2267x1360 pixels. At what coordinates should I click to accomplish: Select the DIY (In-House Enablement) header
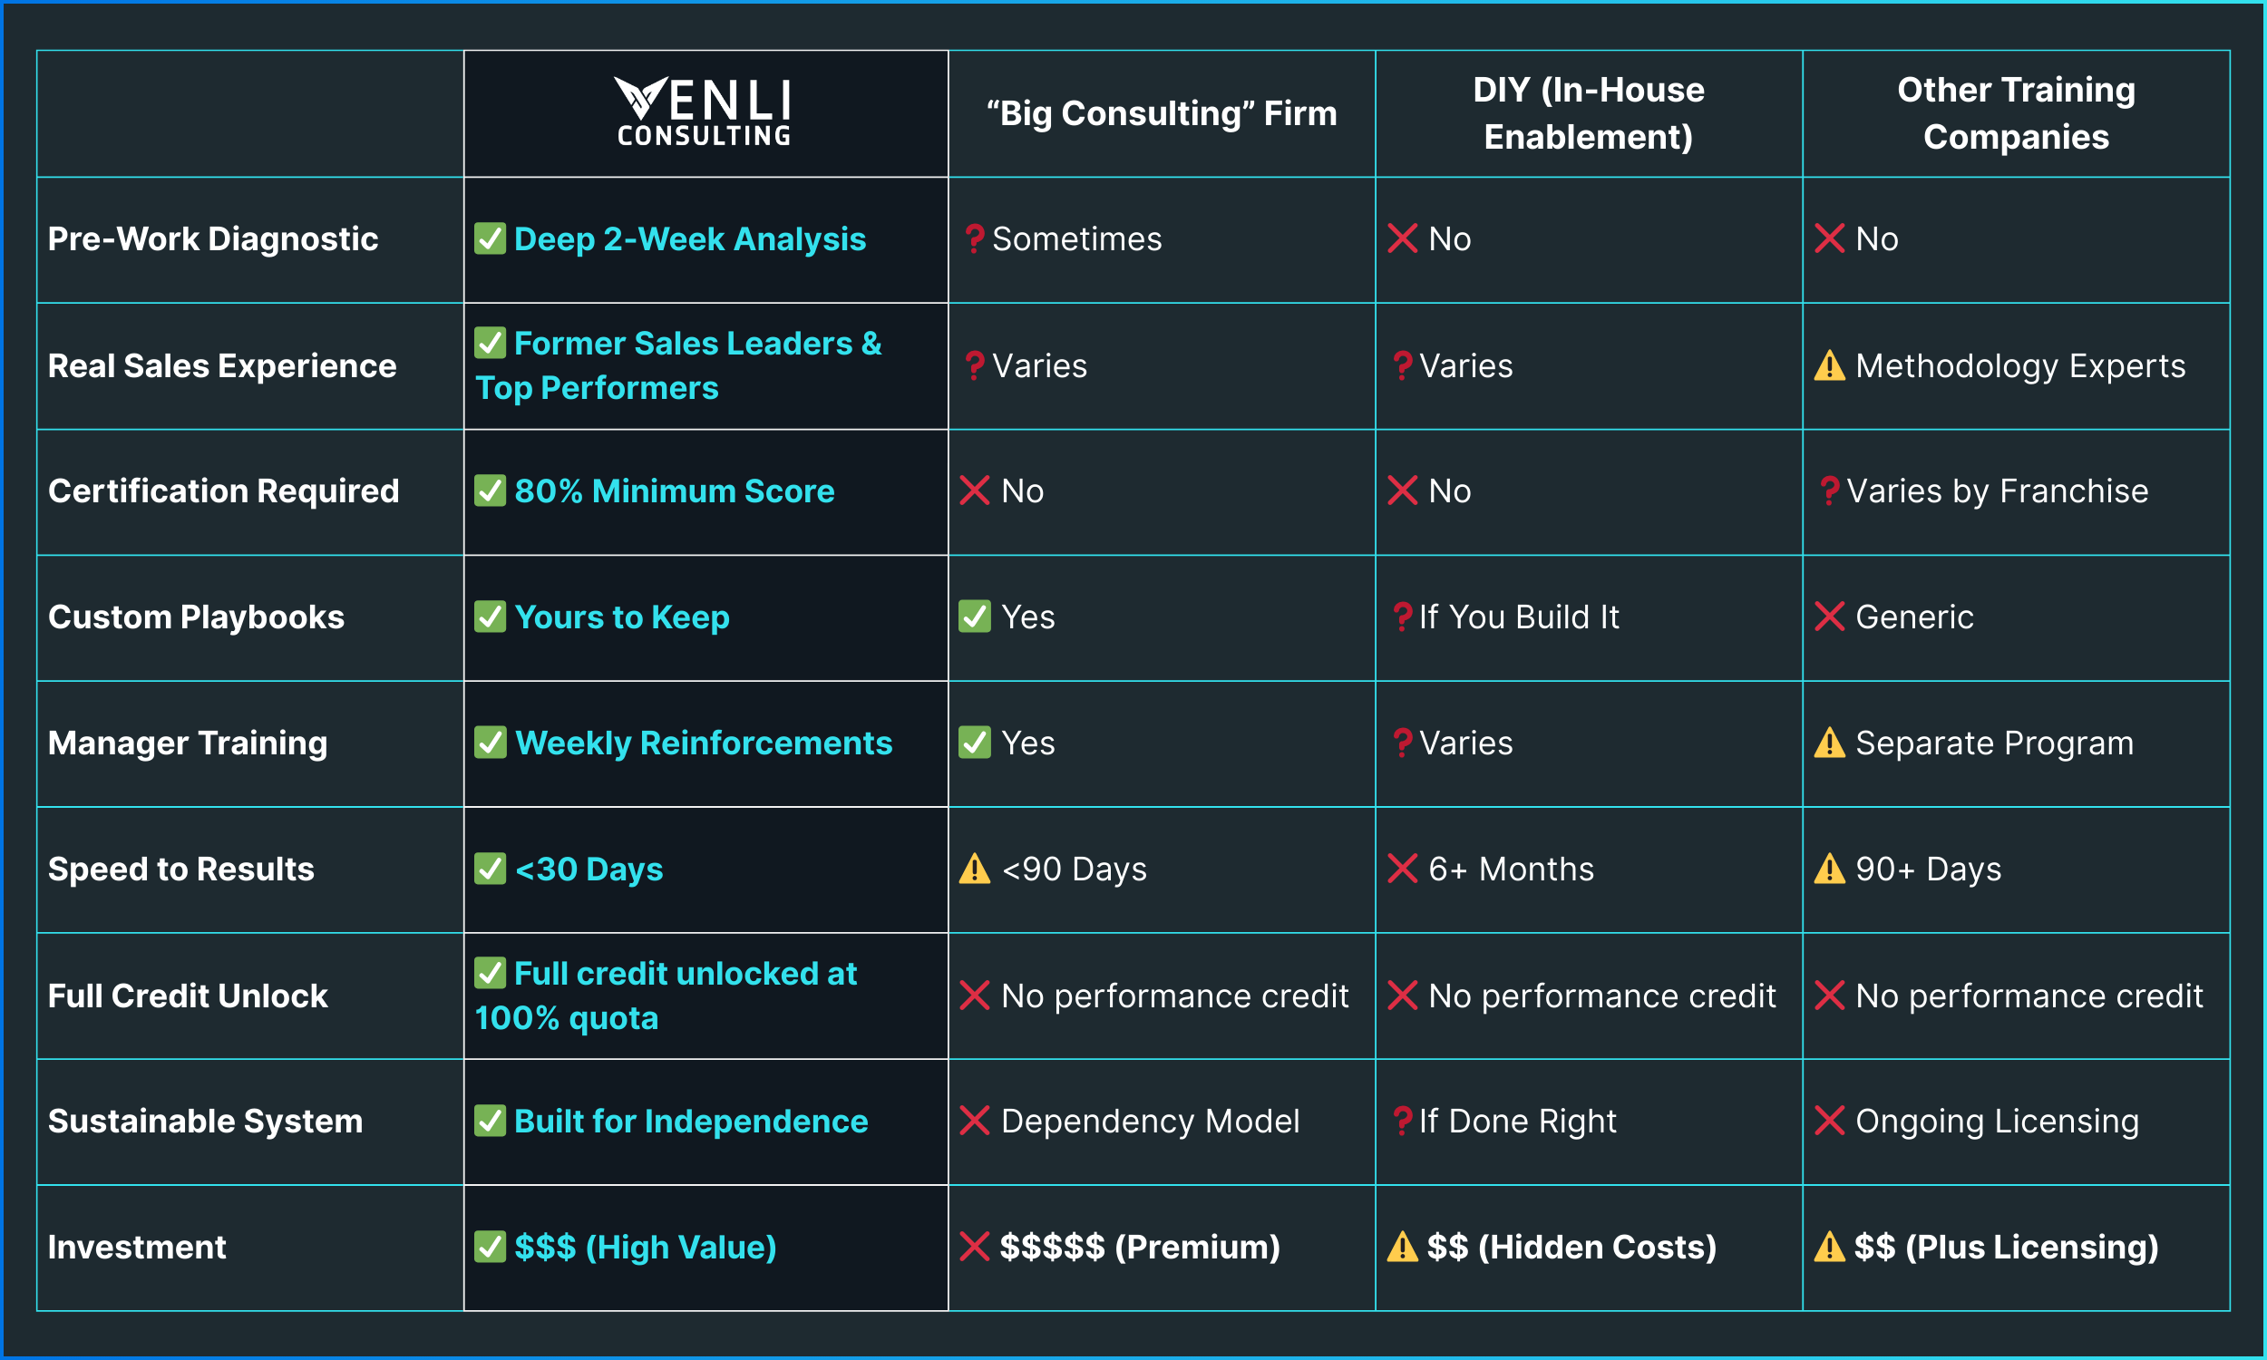(1588, 113)
